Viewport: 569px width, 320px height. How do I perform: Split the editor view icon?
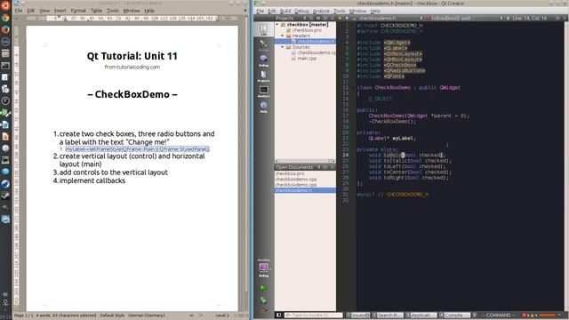tap(557, 18)
